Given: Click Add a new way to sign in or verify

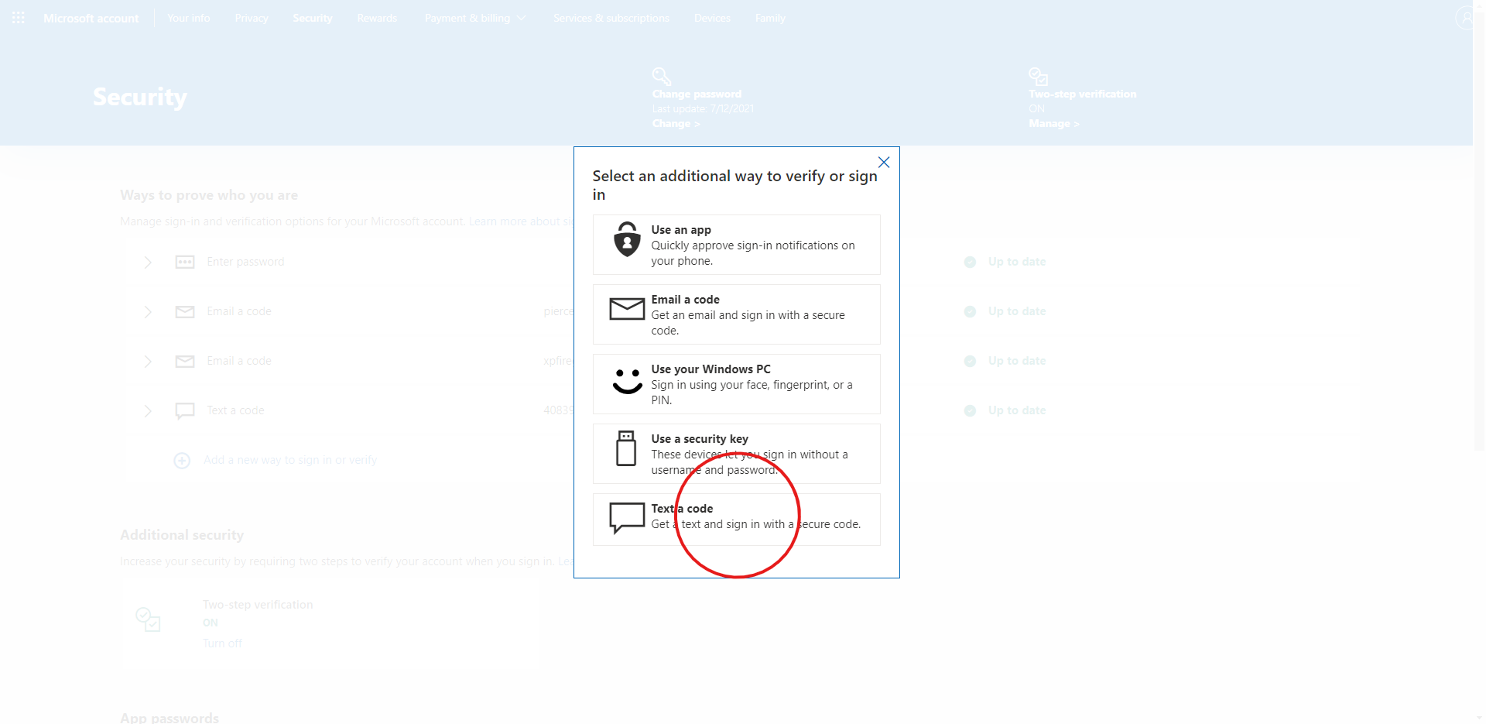Looking at the screenshot, I should click(x=290, y=460).
